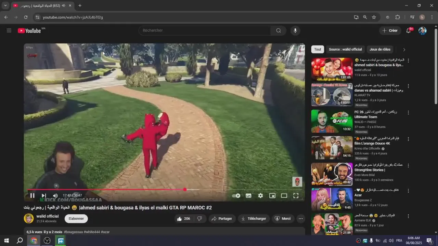Open Windows taskbar search
The height and width of the screenshot is (246, 438).
click(x=20, y=241)
